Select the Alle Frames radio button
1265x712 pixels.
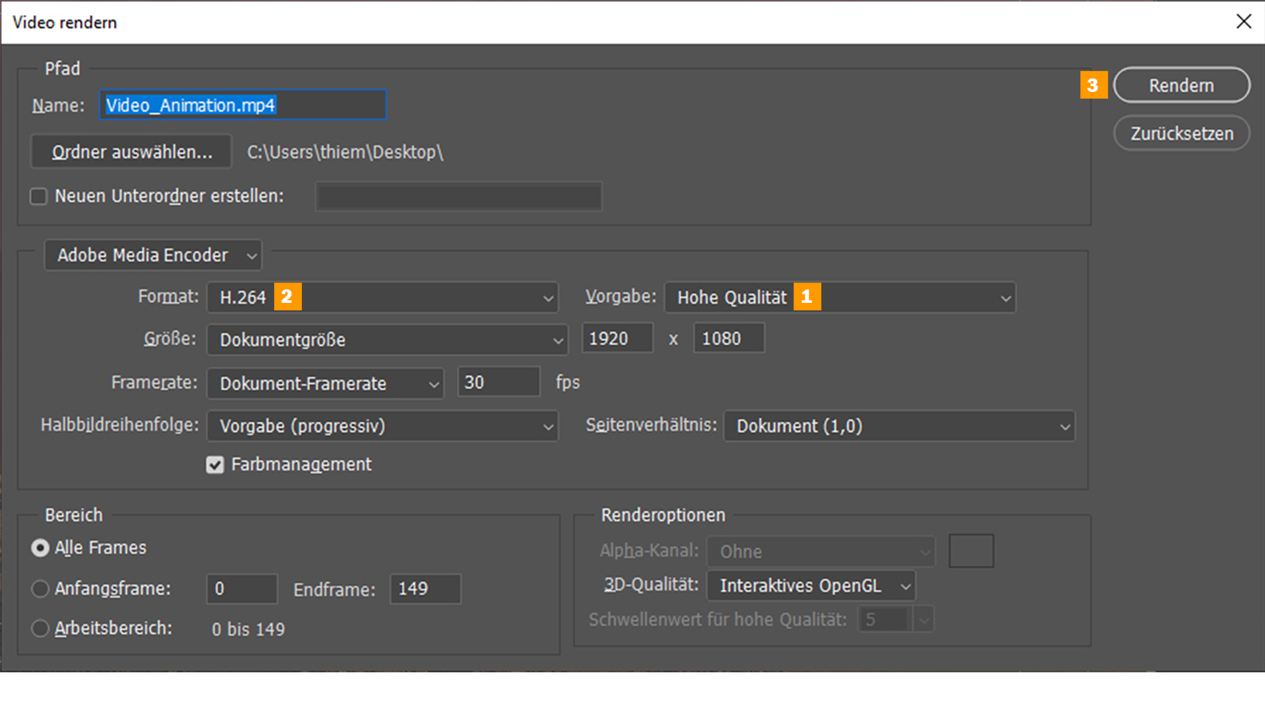(40, 548)
